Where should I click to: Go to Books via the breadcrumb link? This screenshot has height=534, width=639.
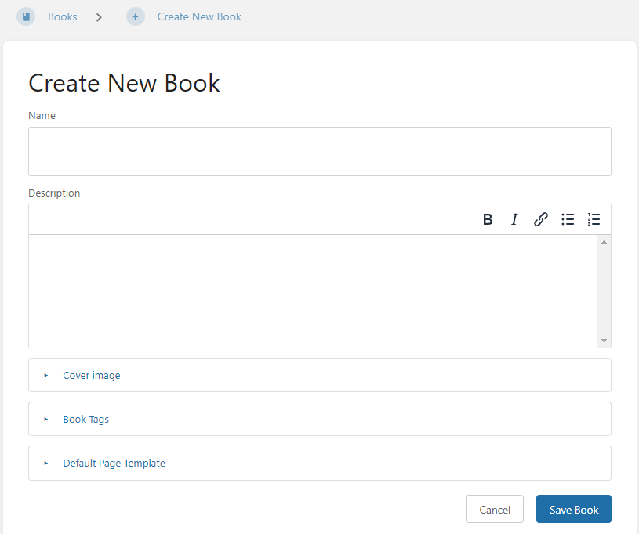click(62, 16)
